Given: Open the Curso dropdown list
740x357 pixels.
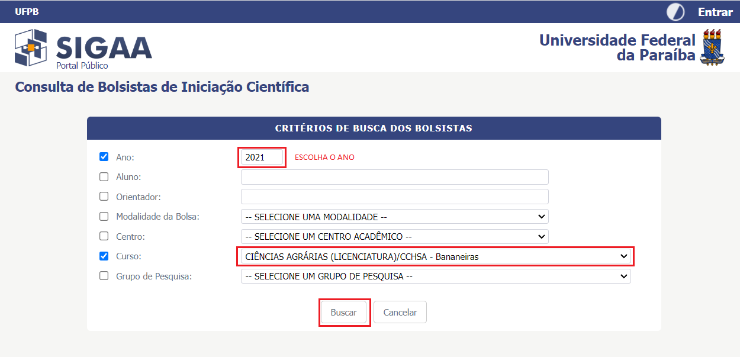Looking at the screenshot, I should (435, 256).
